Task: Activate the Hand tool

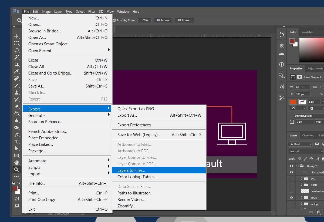Action: pos(16,163)
